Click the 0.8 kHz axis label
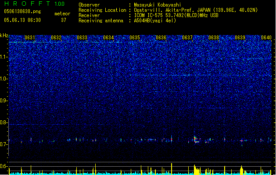Screen dimensions: 276x175 pyautogui.click(x=4, y=122)
